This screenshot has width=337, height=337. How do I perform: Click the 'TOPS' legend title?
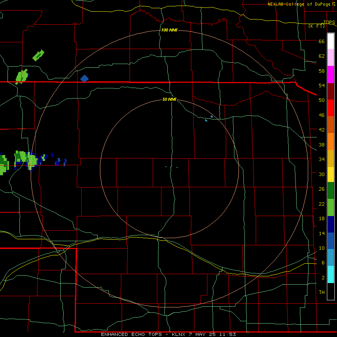coord(329,22)
